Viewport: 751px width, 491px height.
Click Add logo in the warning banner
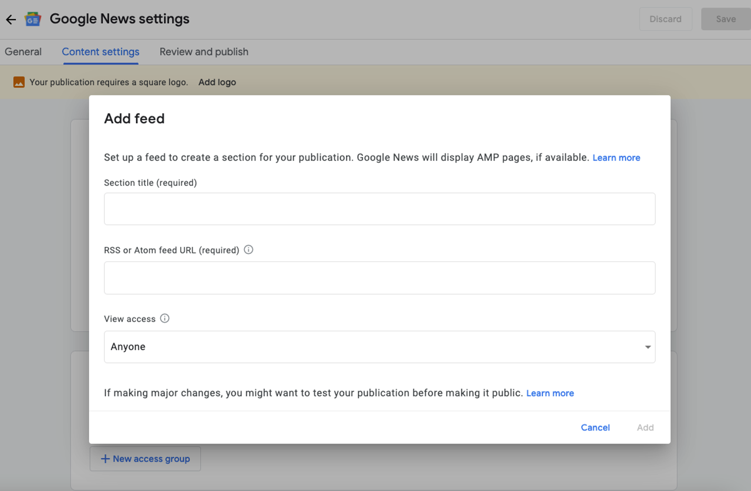[217, 82]
